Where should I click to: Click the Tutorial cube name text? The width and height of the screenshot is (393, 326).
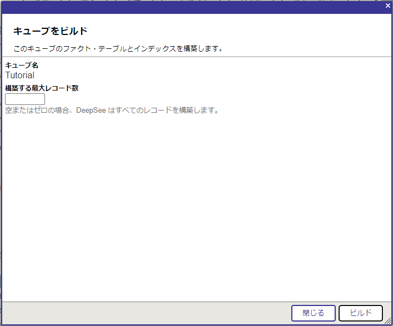click(x=20, y=76)
